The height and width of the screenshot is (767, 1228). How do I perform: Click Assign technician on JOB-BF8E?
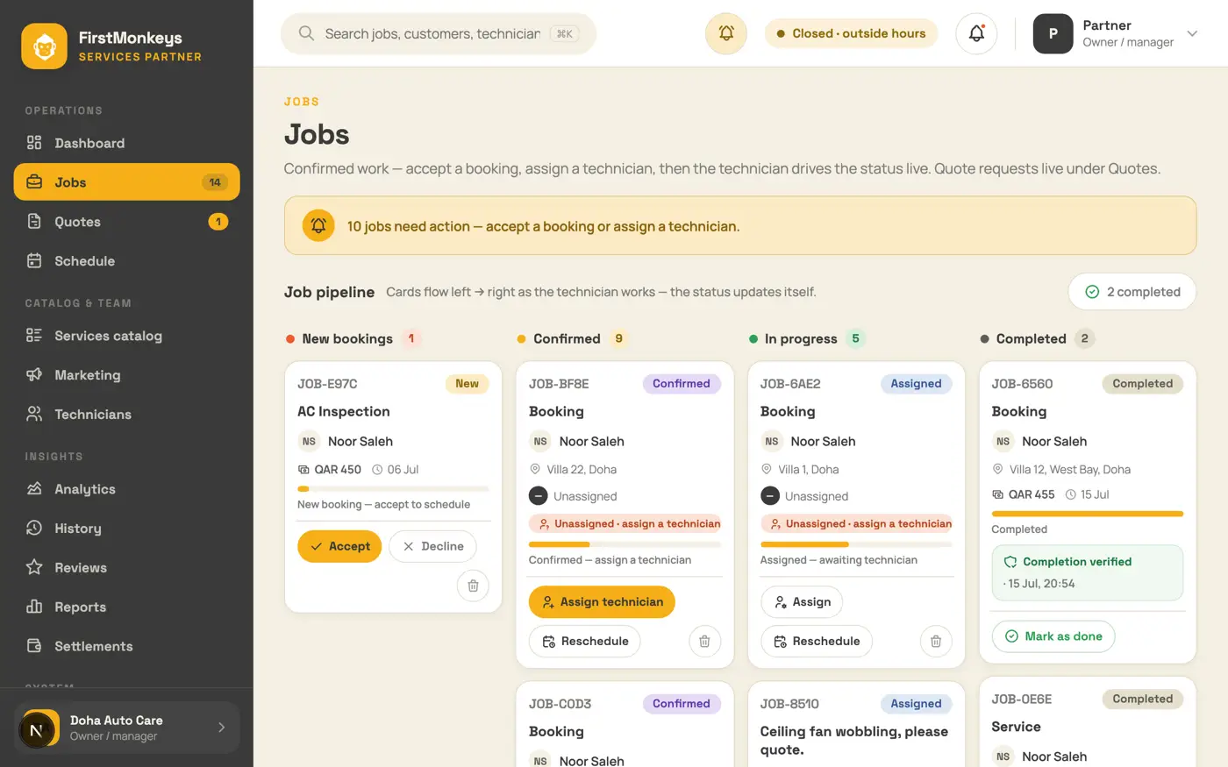(602, 602)
